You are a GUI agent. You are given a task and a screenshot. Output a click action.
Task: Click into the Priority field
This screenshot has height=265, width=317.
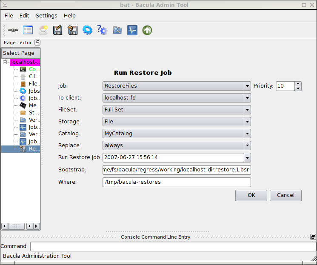[x=285, y=86]
